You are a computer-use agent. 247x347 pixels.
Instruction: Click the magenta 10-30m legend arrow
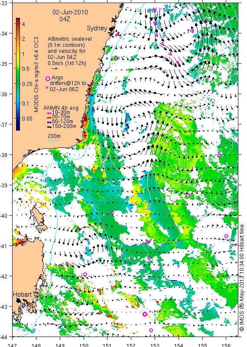[x=50, y=113]
